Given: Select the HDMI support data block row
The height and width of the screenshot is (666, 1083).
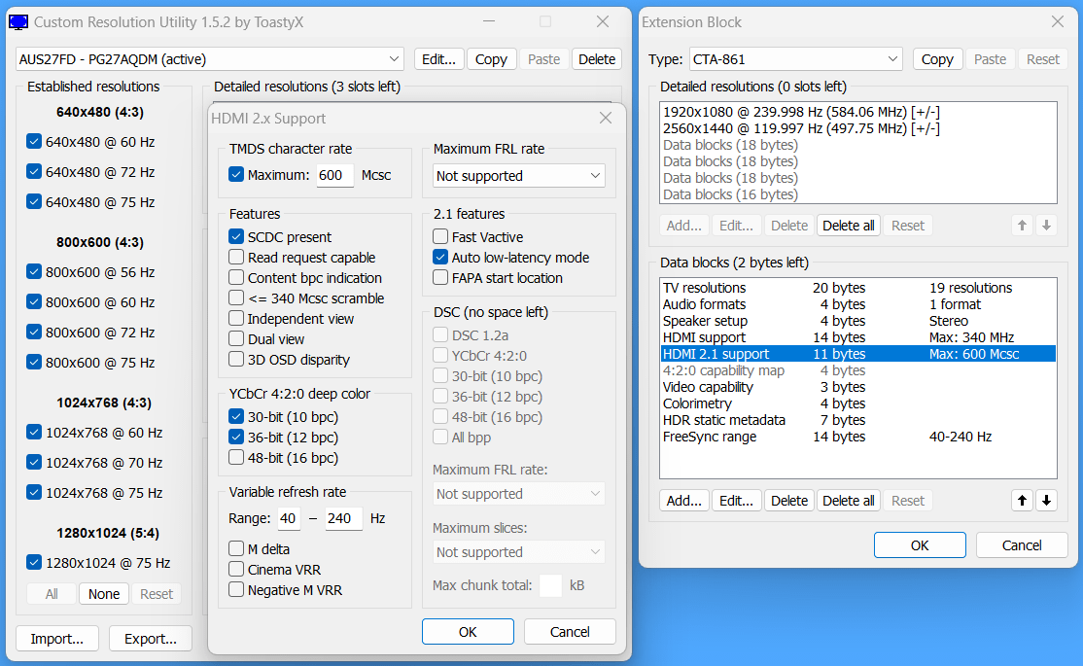Looking at the screenshot, I should (x=857, y=337).
